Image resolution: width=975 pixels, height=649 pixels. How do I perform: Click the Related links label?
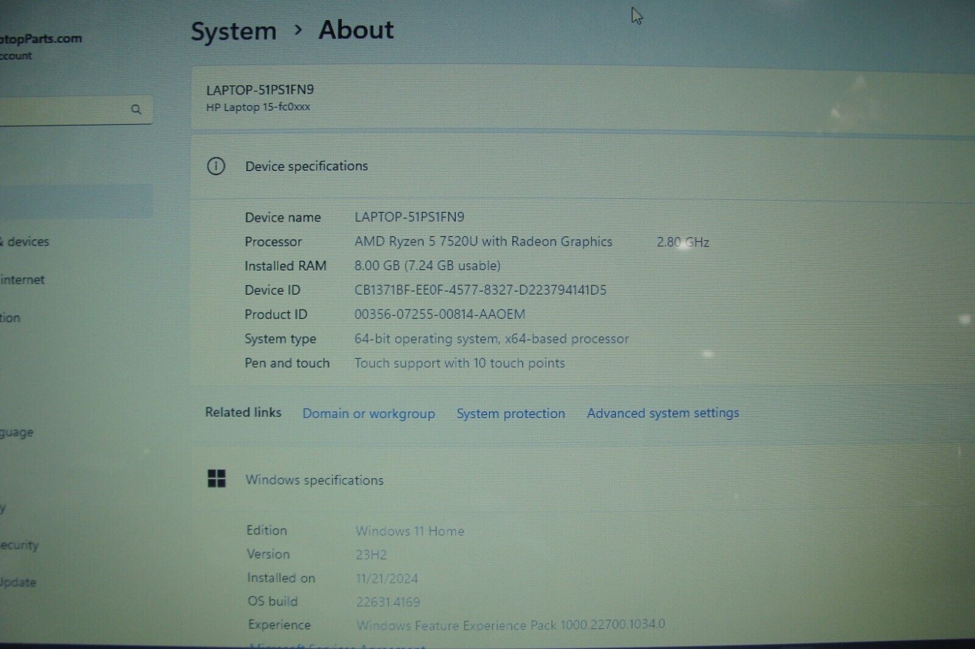(x=243, y=412)
